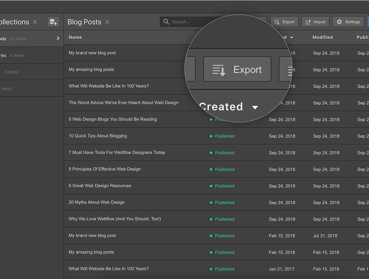Open '10 Quick Tips About Blogging' item
Viewport: 369px width, 279px height.
[x=98, y=136]
